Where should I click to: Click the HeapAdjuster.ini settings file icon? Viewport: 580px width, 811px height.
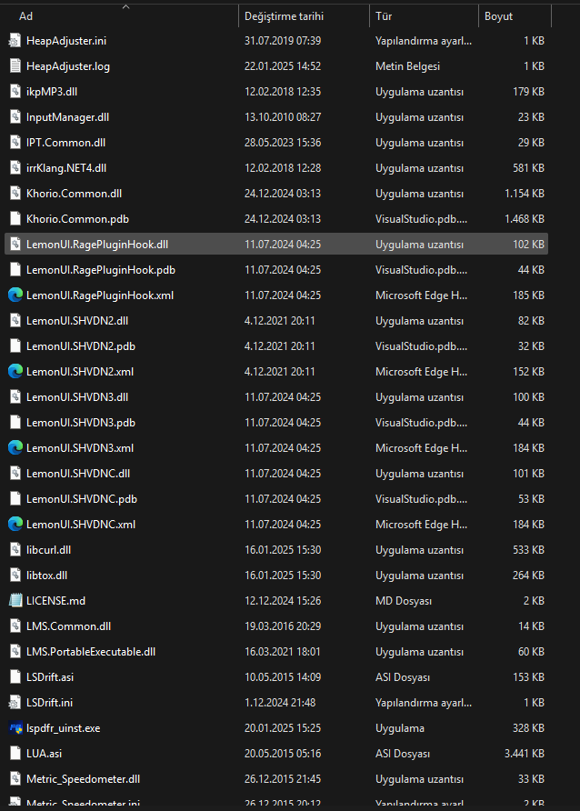pos(15,41)
